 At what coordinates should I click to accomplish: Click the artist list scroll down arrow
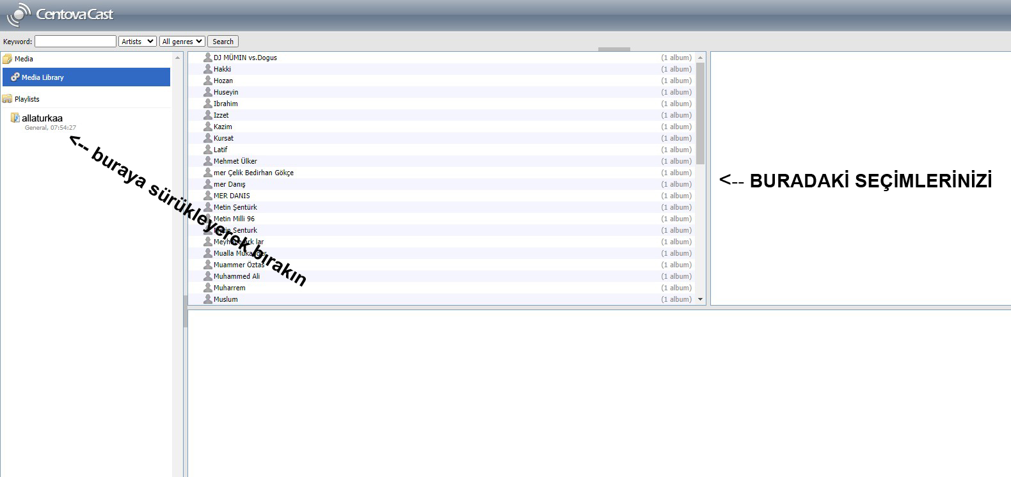(x=700, y=299)
